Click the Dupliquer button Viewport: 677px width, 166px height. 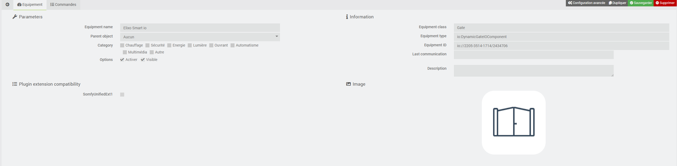tap(617, 3)
